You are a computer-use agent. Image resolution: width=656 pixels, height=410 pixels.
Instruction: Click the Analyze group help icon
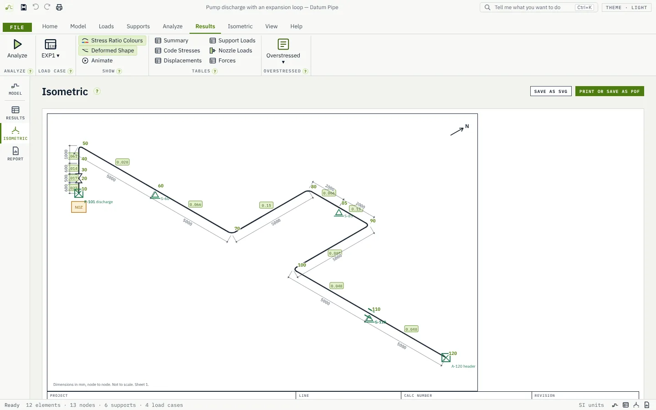pos(31,71)
